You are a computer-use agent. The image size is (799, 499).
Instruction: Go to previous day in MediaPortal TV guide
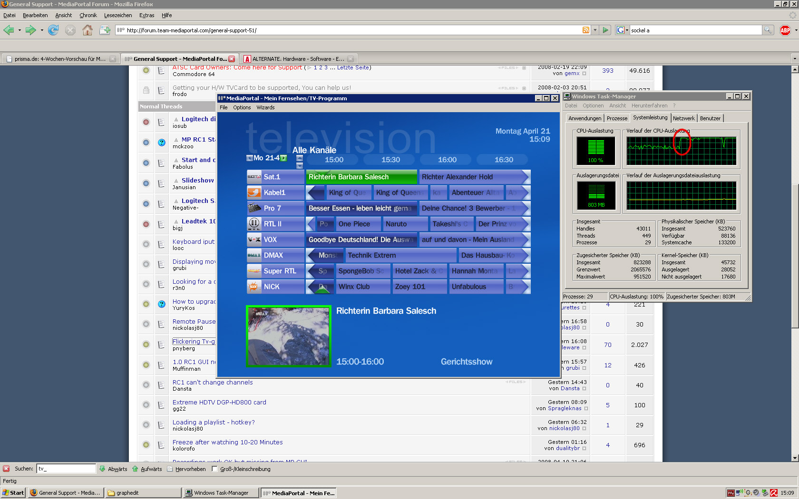[x=250, y=158]
